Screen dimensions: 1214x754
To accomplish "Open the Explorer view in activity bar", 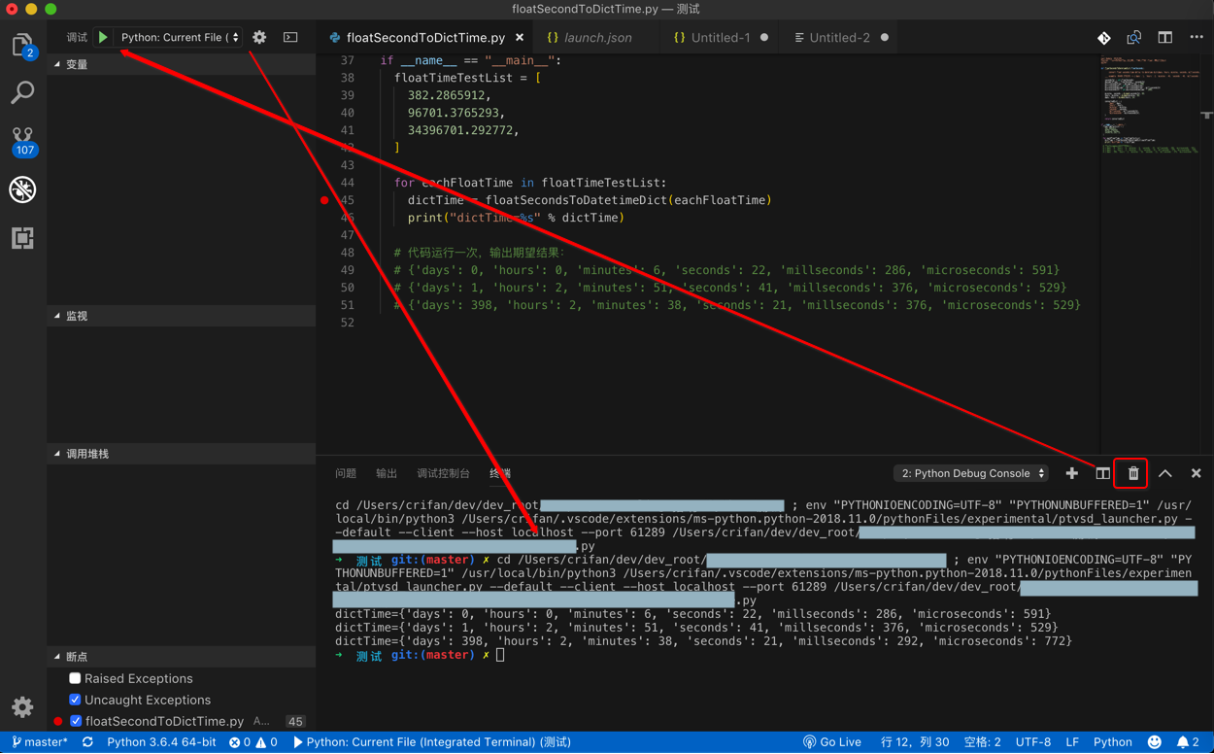I will click(x=21, y=46).
